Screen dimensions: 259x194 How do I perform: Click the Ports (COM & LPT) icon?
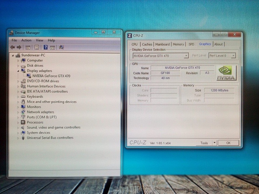(x=23, y=117)
